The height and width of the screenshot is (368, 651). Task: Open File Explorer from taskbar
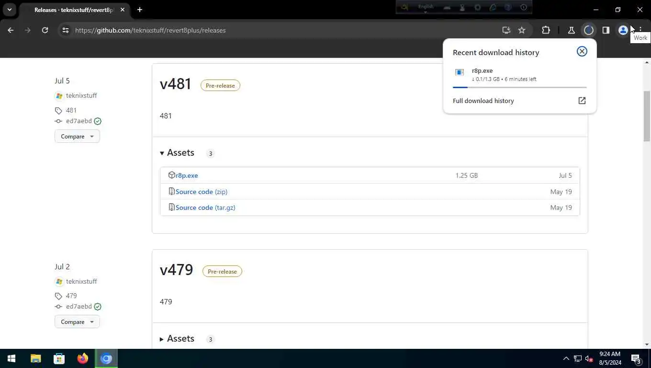(x=35, y=358)
